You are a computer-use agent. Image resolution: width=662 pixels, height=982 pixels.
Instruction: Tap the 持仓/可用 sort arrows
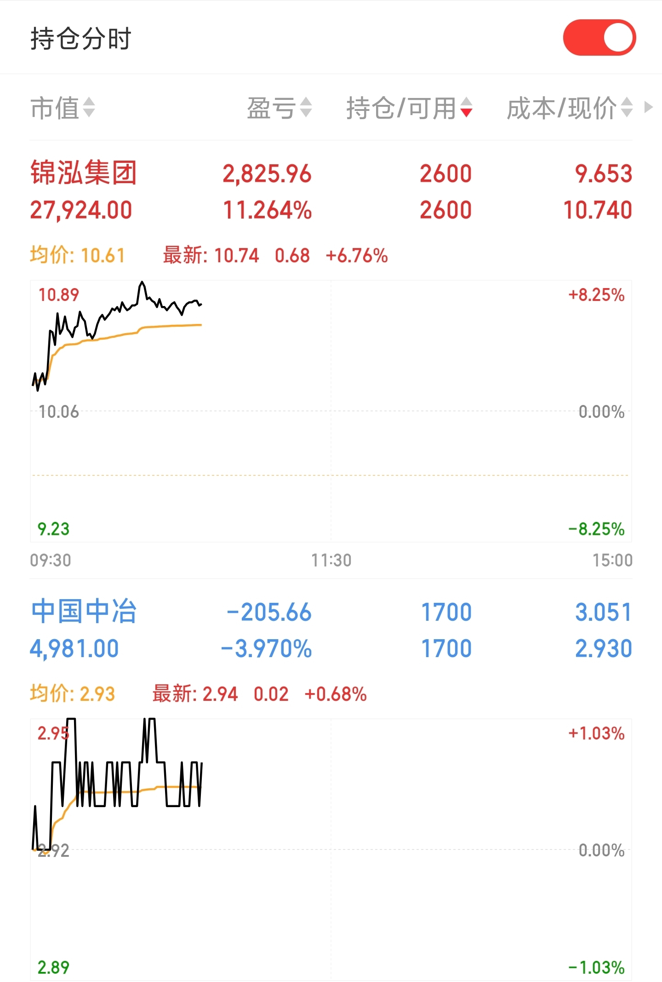(x=466, y=108)
